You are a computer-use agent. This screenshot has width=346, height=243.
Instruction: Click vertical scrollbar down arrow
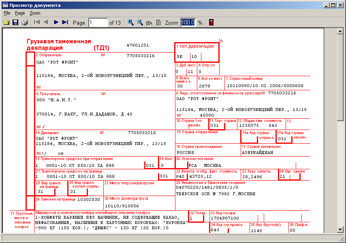[x=340, y=230]
